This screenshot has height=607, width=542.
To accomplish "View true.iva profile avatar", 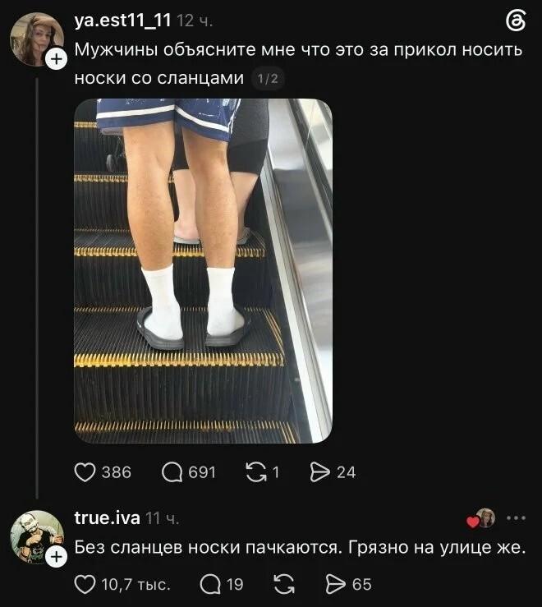I will pyautogui.click(x=37, y=537).
